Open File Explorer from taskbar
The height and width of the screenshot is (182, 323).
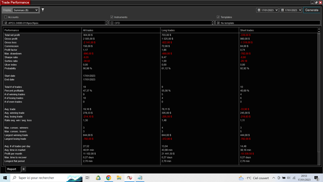119,178
